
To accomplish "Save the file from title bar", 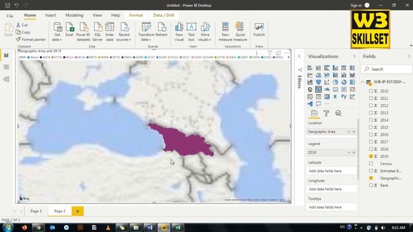I will tap(7, 5).
